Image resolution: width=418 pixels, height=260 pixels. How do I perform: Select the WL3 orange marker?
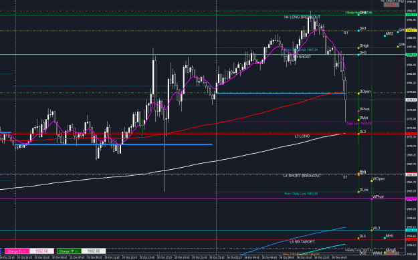coord(372,230)
